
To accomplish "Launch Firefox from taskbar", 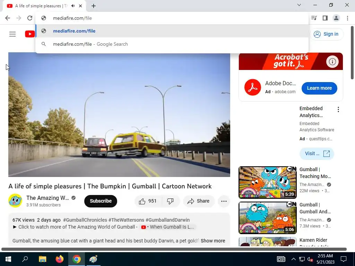I will [60, 259].
